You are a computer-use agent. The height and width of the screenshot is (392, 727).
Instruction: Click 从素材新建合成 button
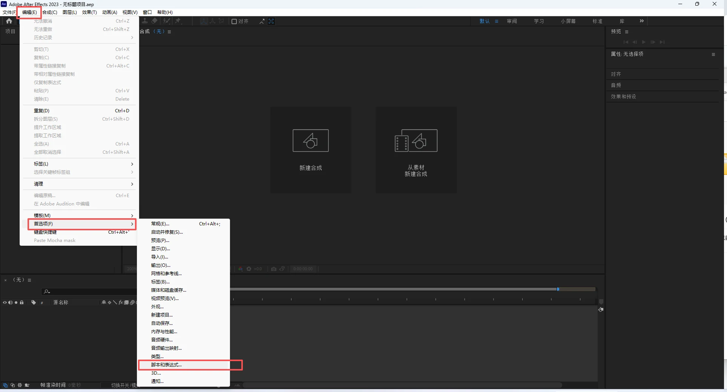pos(416,150)
